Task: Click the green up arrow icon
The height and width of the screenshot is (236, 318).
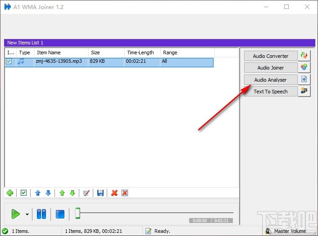Action: (x=62, y=193)
